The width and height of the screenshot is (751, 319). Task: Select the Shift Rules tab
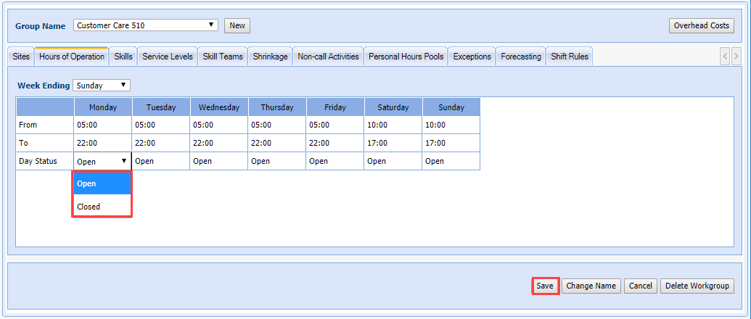tap(570, 57)
